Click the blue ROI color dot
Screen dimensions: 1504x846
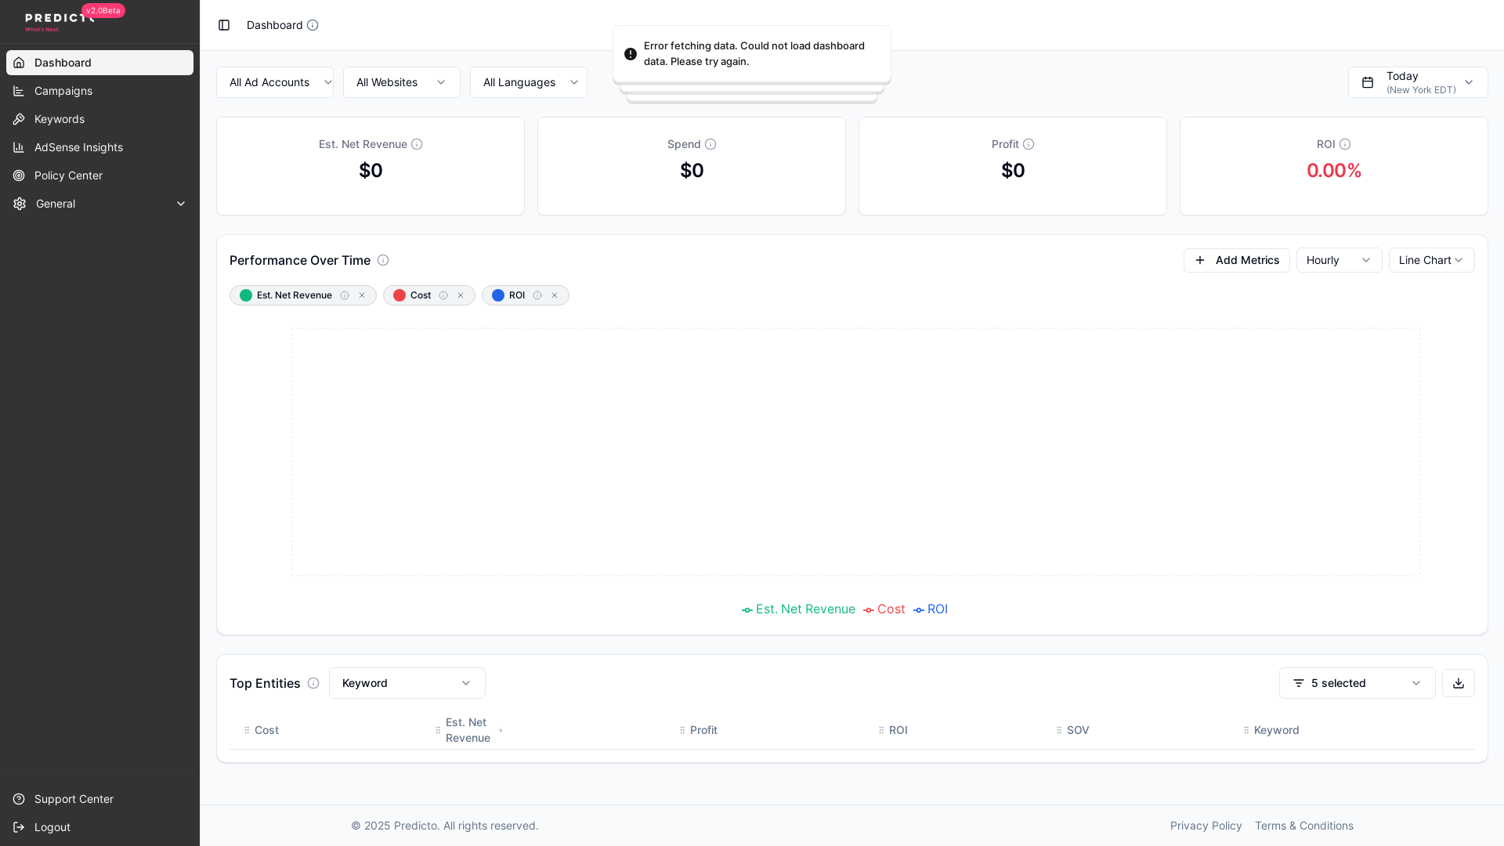498,295
